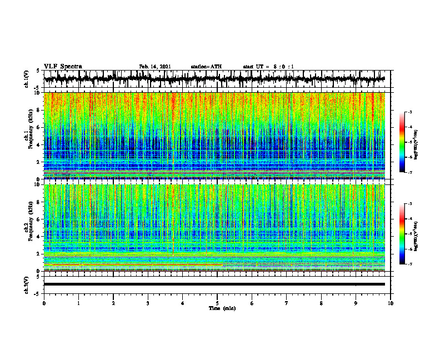Viewport: 440px width, 340px height.
Task: Click the "-7" label on ch.2 color bar
Action: [x=409, y=264]
